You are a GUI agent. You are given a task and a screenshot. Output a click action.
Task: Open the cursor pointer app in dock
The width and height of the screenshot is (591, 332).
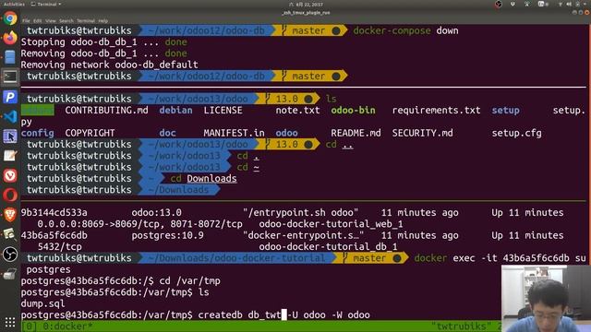[x=10, y=136]
